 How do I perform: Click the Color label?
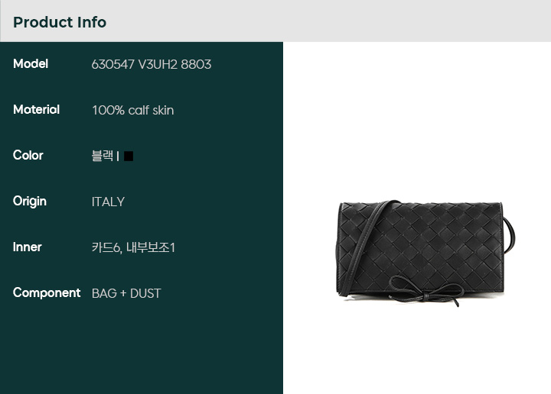coord(28,155)
